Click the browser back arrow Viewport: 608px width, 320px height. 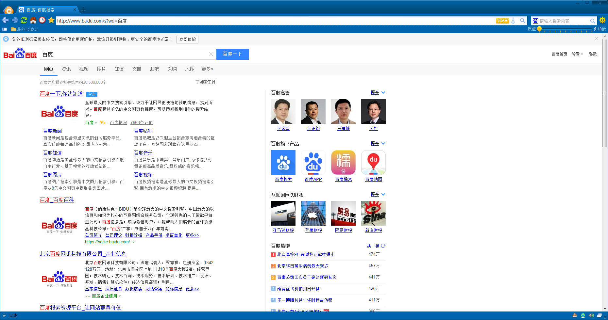coord(6,20)
